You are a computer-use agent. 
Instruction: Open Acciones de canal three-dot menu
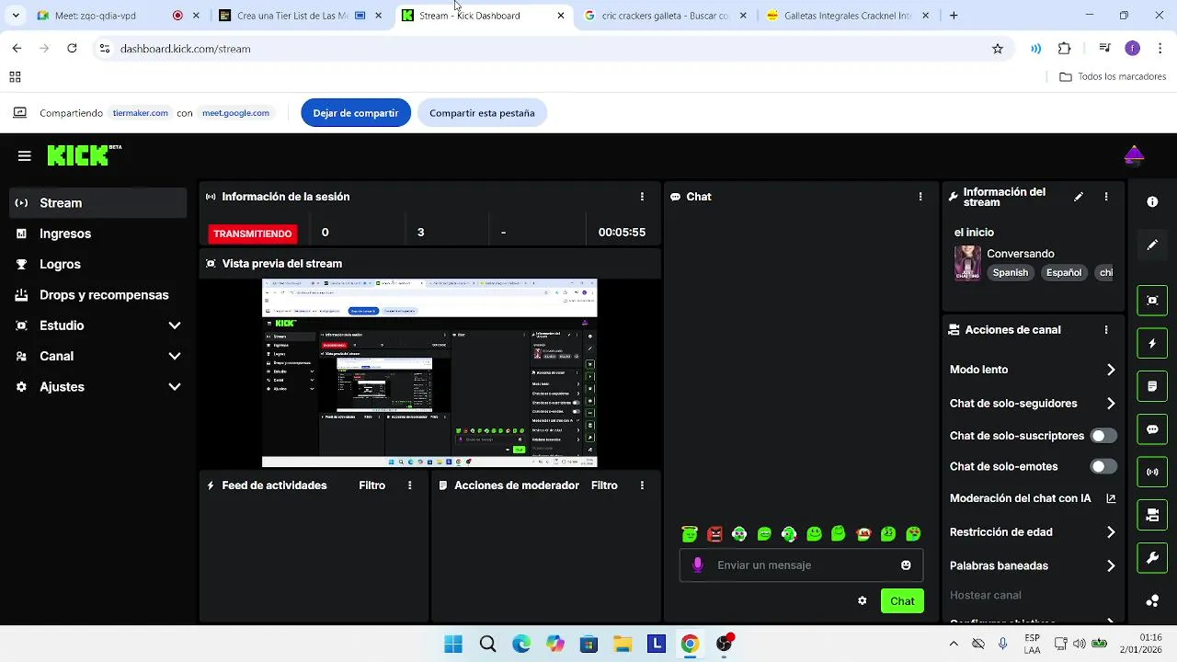(1106, 330)
